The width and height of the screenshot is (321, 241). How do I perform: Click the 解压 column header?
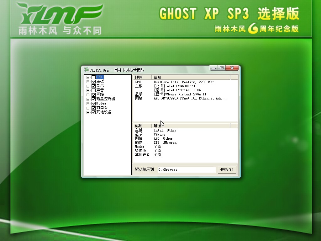click(x=191, y=126)
